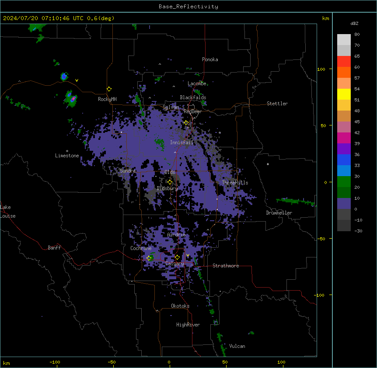The image size is (377, 368).
Task: Click the Sundre label
Action: pyautogui.click(x=128, y=171)
